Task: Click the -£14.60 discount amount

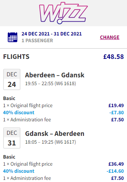Action: pos(115,171)
